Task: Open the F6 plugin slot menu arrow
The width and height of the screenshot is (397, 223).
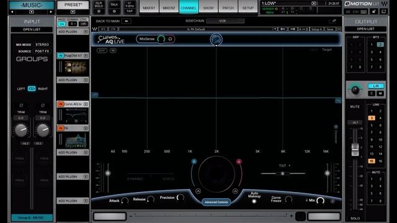Action: [86, 128]
